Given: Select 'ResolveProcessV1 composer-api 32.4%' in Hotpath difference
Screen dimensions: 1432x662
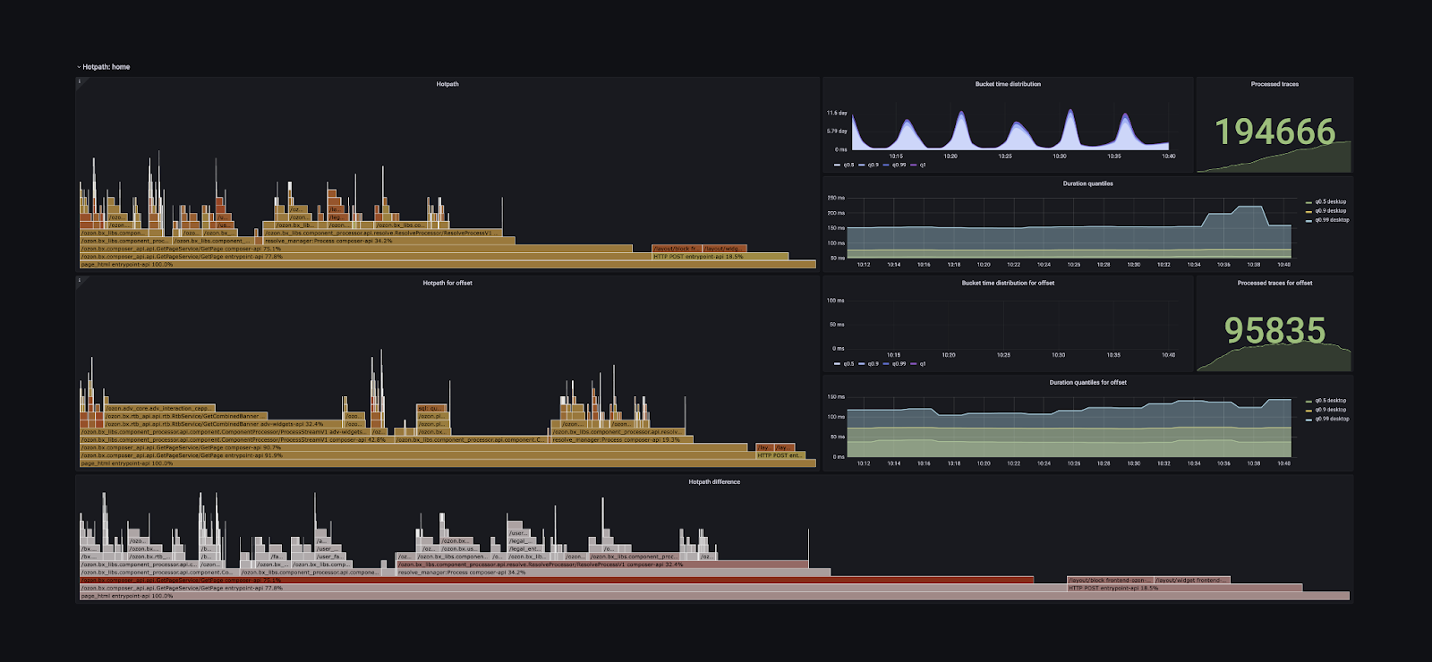Looking at the screenshot, I should point(602,564).
